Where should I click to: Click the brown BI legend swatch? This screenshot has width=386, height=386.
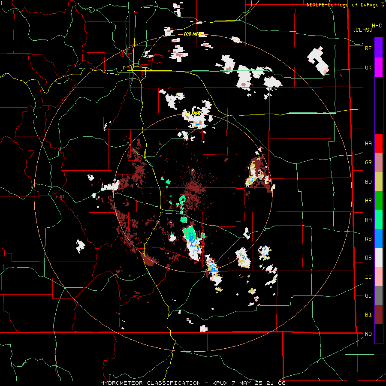[x=379, y=315]
